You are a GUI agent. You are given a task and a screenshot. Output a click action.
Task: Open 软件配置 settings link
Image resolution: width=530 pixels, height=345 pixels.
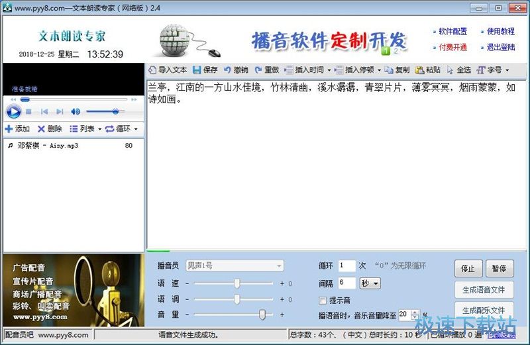[x=452, y=31]
